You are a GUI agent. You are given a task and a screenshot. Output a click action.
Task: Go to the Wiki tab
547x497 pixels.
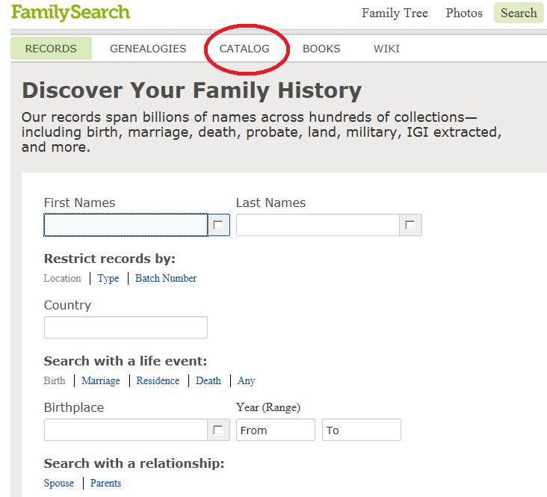point(386,49)
